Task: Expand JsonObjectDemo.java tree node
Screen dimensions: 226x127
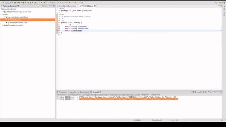Action: coord(6,23)
